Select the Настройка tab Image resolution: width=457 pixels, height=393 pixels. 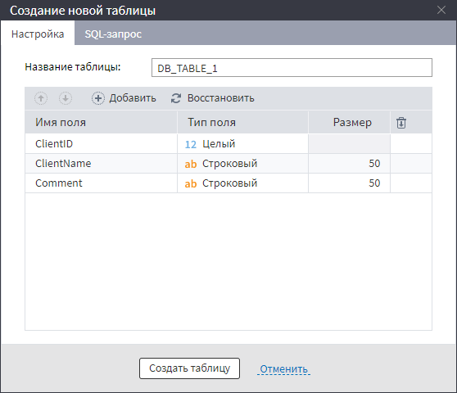coord(38,34)
